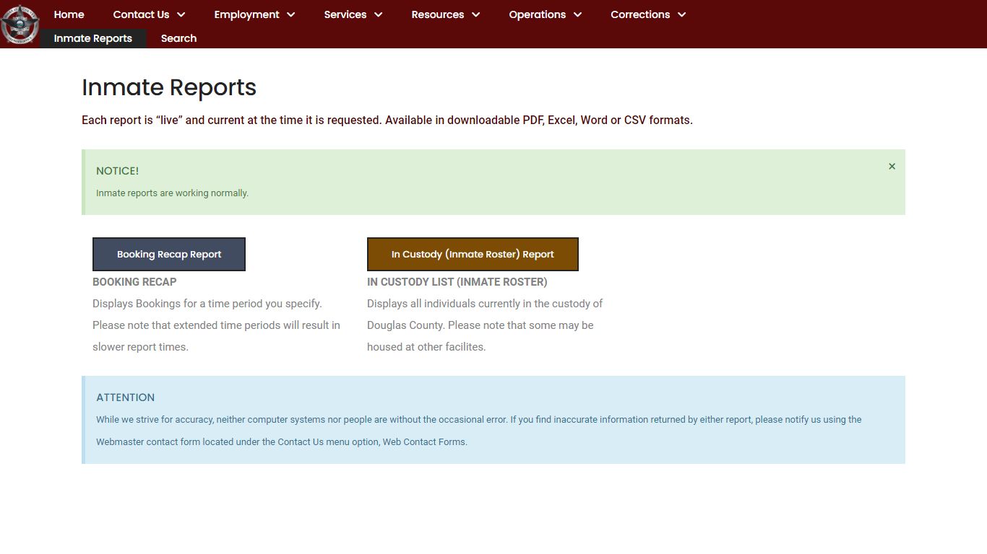This screenshot has width=987, height=554.
Task: Expand the Corrections menu arrow
Action: 681,14
